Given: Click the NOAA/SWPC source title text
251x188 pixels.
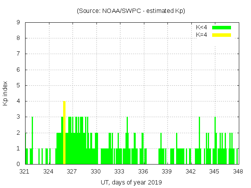Looking at the screenshot, I should (131, 11).
